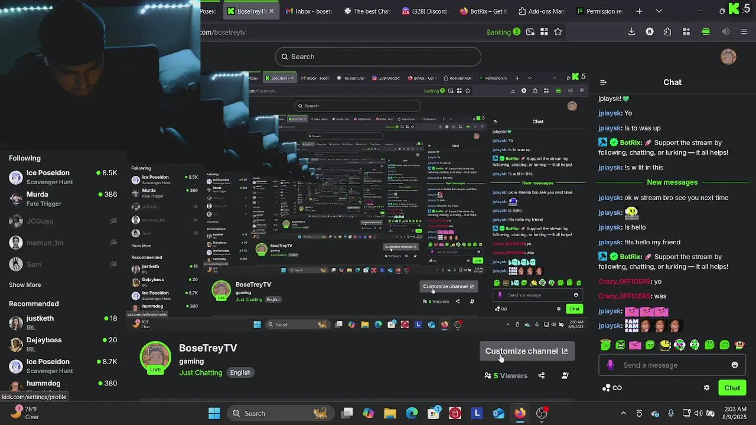The width and height of the screenshot is (756, 425).
Task: Open the emoji picker in message box
Action: [735, 365]
